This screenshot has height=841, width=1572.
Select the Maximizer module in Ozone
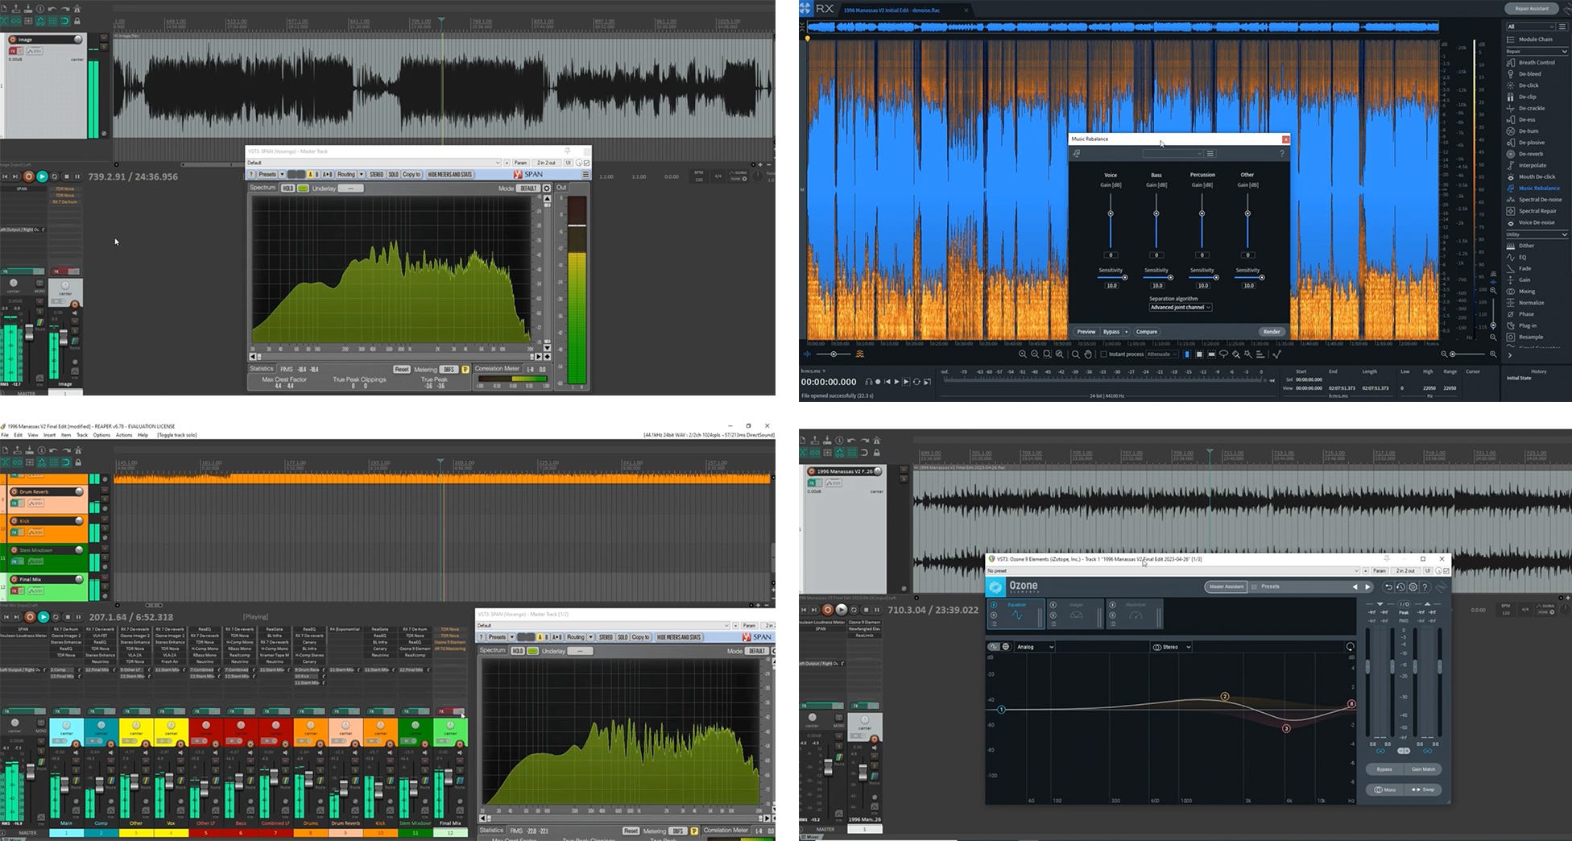pyautogui.click(x=1135, y=614)
